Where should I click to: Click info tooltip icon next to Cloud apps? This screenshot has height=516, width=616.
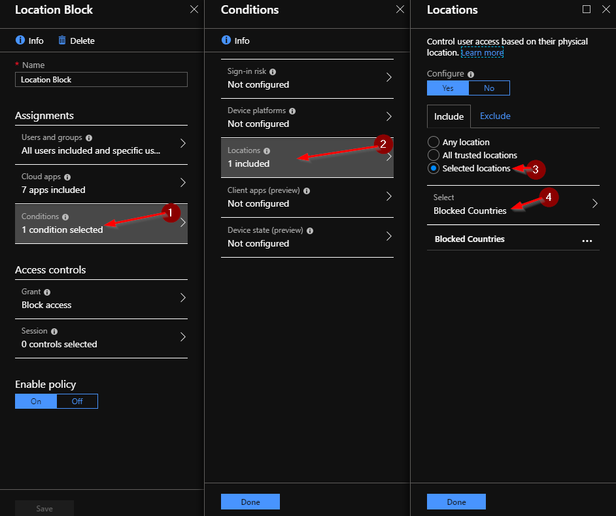tap(67, 177)
